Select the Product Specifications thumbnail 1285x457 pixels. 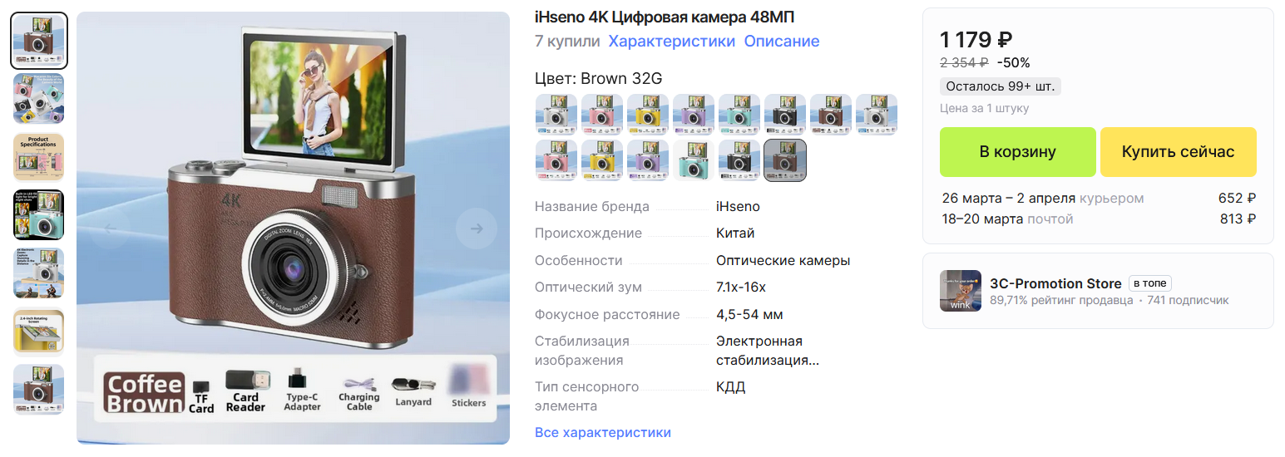[39, 157]
